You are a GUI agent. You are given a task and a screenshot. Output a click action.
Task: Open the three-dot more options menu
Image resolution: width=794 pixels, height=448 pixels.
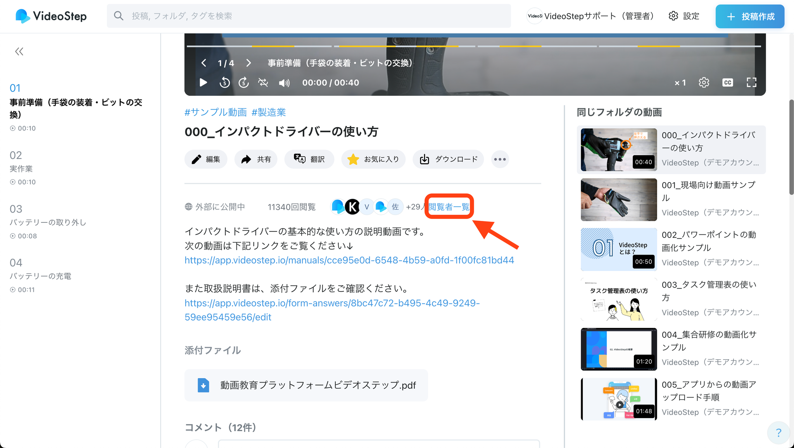(x=500, y=159)
